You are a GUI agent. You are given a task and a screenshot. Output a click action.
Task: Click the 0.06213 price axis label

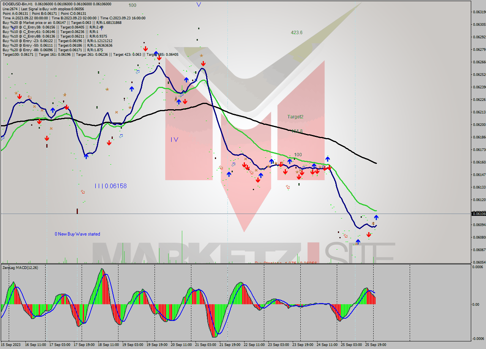[x=480, y=112]
